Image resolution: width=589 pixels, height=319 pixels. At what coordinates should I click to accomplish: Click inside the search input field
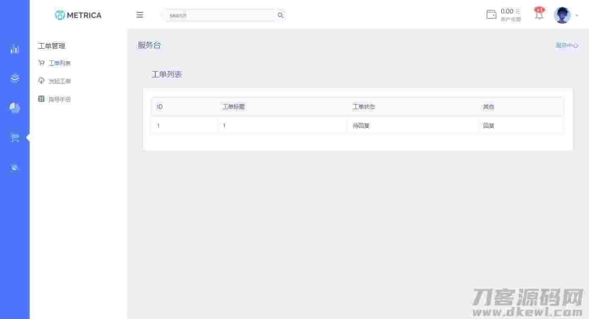(x=216, y=15)
